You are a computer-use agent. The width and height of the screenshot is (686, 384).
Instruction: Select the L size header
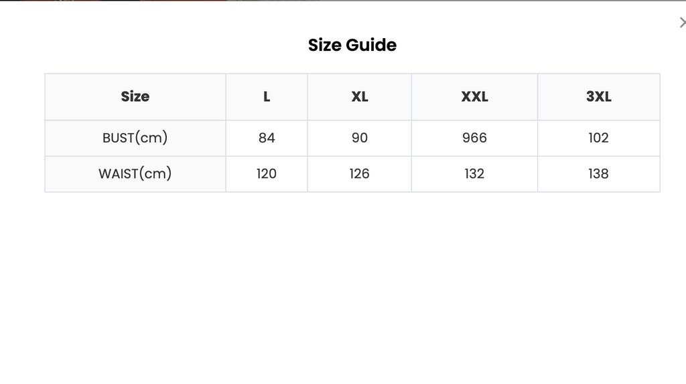(267, 96)
